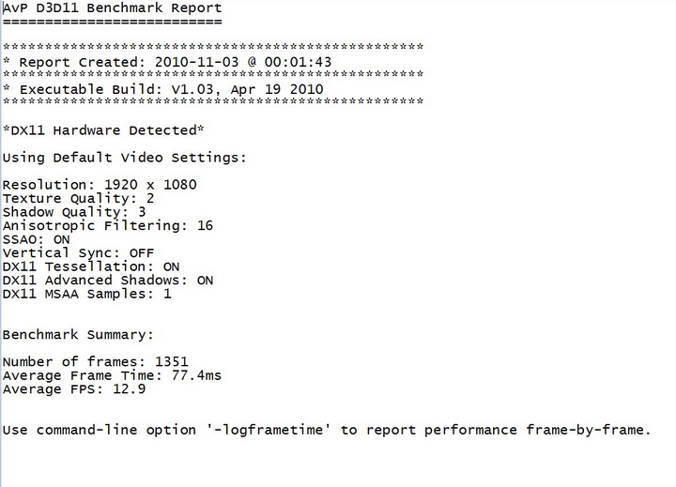Viewport: 676px width, 487px height.
Task: Click the 'SSAO: ON' line
Action: tap(41, 239)
